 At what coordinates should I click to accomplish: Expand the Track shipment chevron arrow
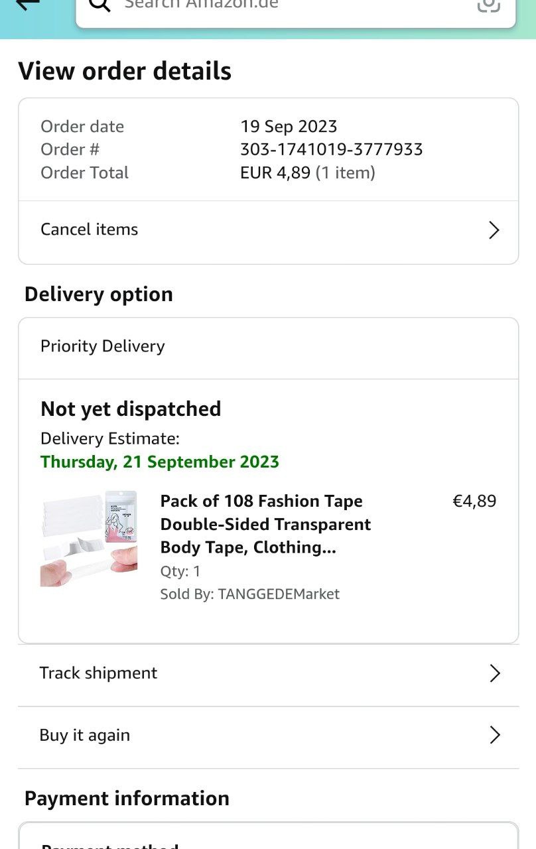tap(494, 673)
